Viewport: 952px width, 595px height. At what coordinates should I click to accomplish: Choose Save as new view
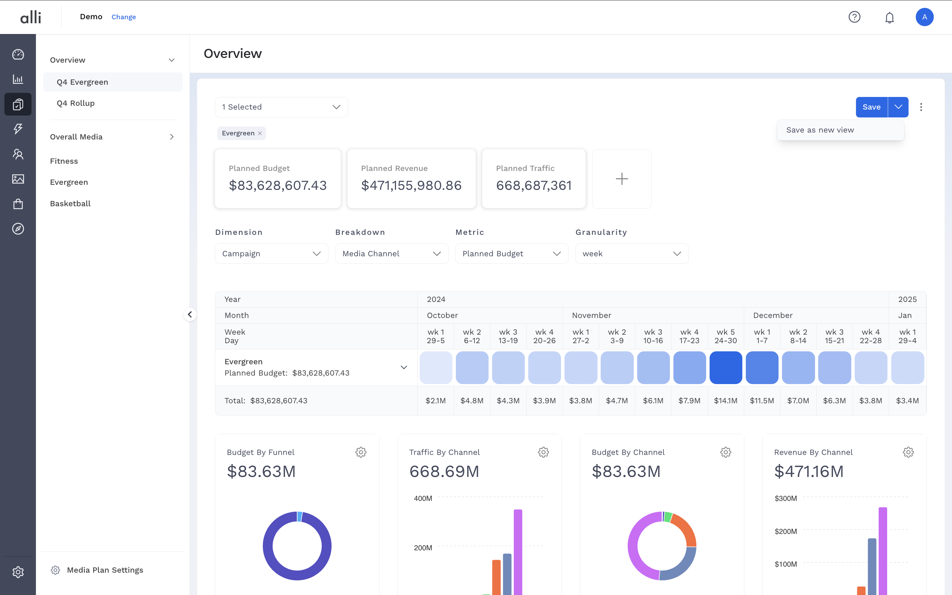[820, 130]
